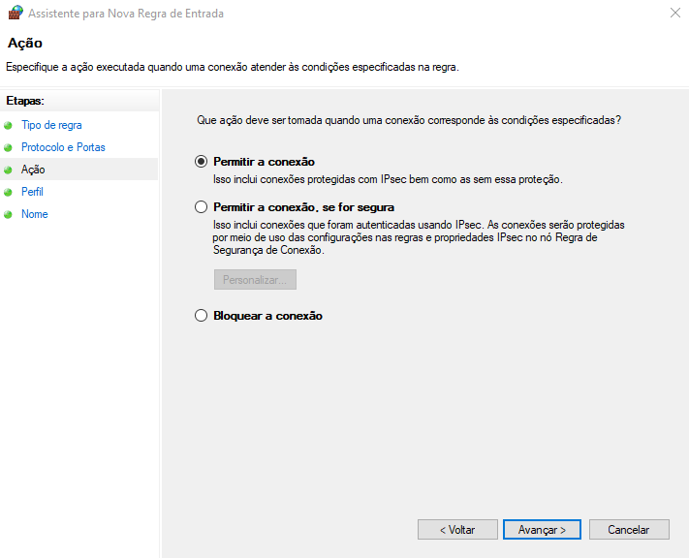Click the Assistente para Nova Regra title bar
This screenshot has width=689, height=558.
point(339,13)
